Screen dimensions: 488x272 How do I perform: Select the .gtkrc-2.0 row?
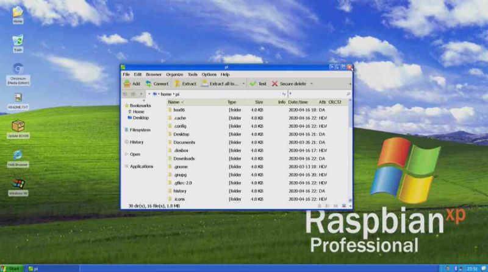coord(257,183)
